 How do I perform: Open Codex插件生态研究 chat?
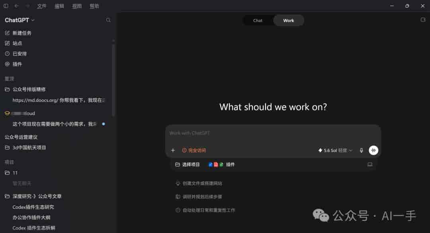(x=33, y=207)
